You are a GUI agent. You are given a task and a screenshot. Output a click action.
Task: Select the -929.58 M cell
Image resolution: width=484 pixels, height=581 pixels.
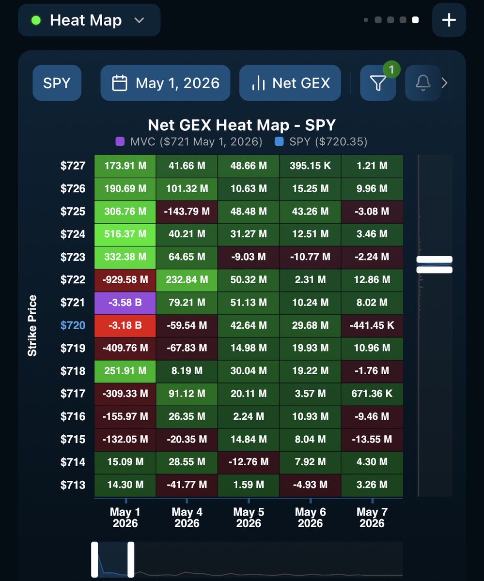pos(125,280)
